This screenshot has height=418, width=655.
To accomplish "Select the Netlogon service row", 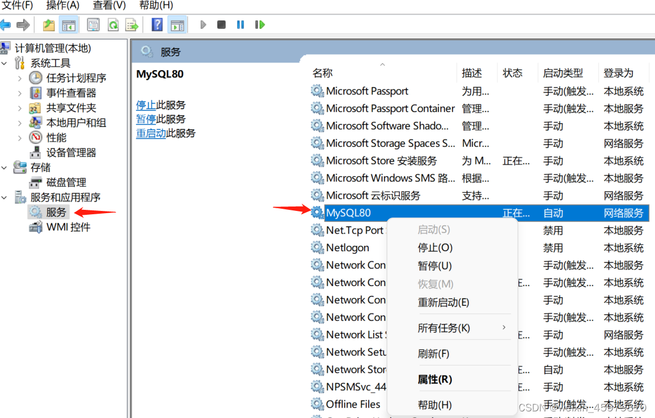I will 348,248.
